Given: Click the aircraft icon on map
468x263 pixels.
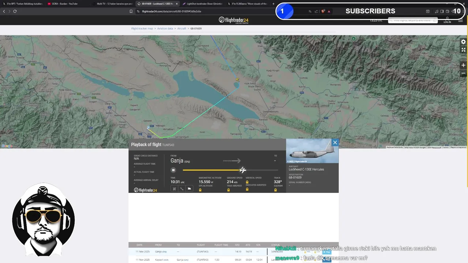Looking at the screenshot, I should tap(237, 79).
